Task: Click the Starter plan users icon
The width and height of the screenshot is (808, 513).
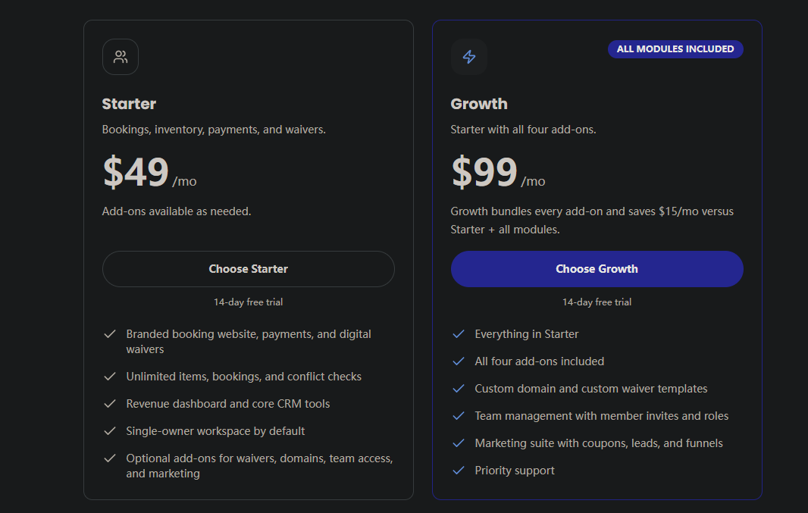Action: pyautogui.click(x=121, y=57)
